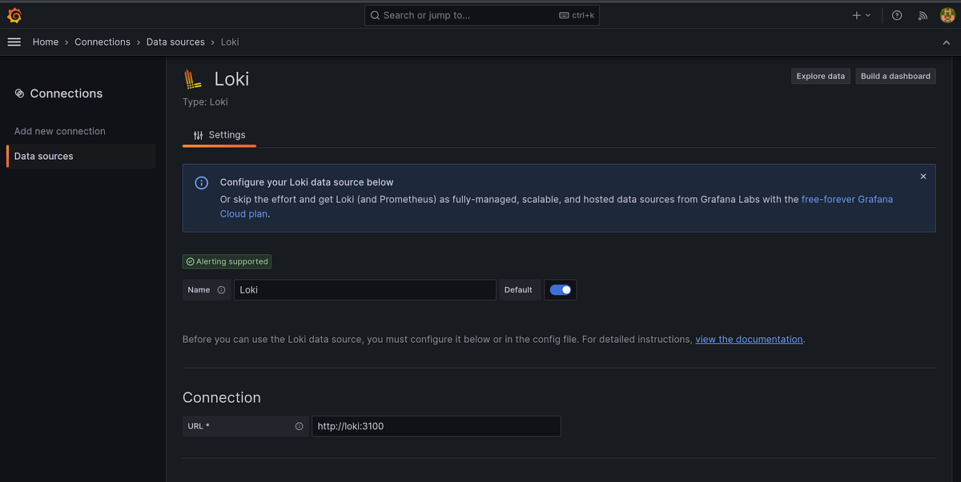
Task: Collapse the breadcrumb bar chevron
Action: point(947,42)
